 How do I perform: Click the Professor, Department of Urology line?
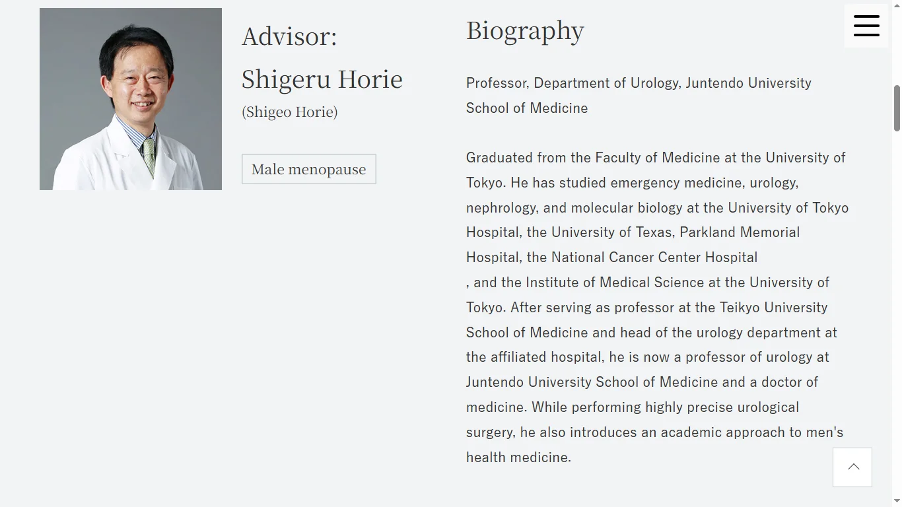click(639, 83)
